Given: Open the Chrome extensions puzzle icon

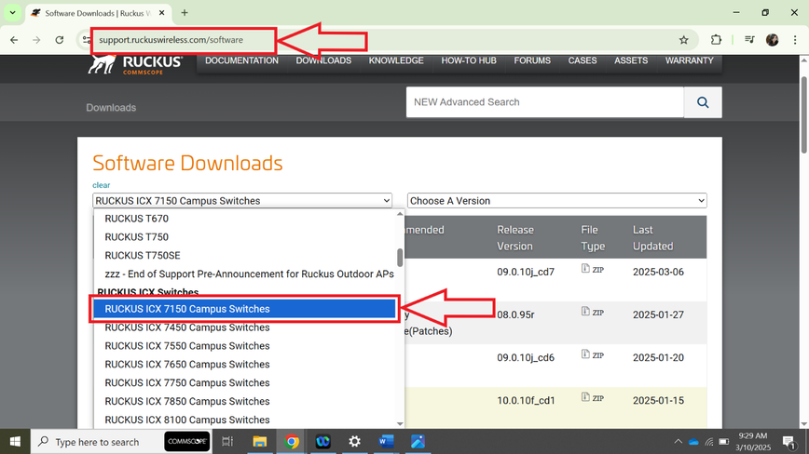Looking at the screenshot, I should click(x=716, y=40).
